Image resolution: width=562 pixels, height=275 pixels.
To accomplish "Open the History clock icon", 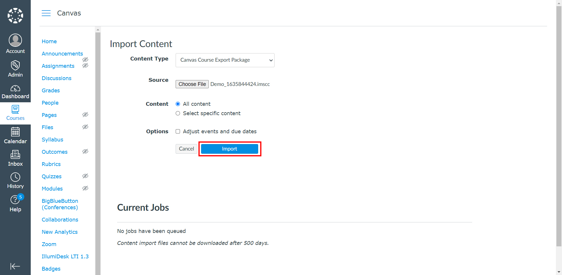I will 15,177.
